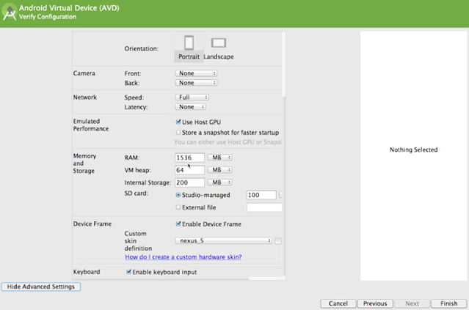The height and width of the screenshot is (310, 469).
Task: Open the Back camera dropdown
Action: [196, 83]
